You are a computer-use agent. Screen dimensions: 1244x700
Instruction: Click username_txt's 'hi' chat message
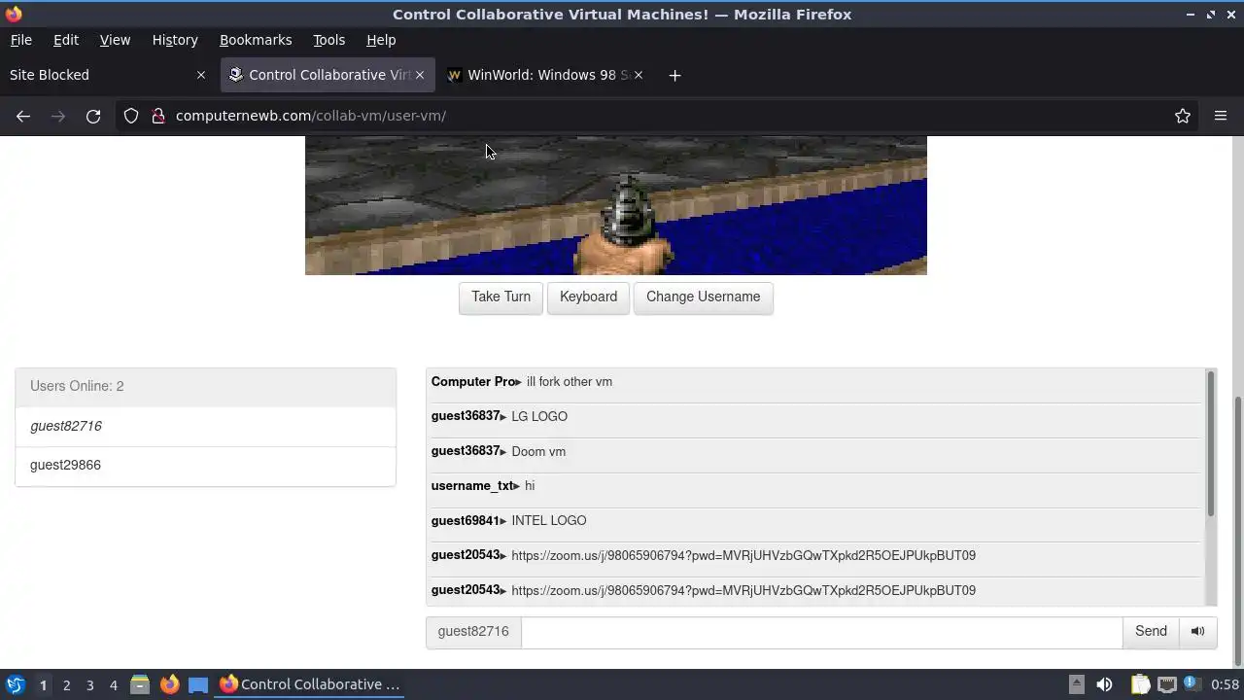[x=529, y=486]
